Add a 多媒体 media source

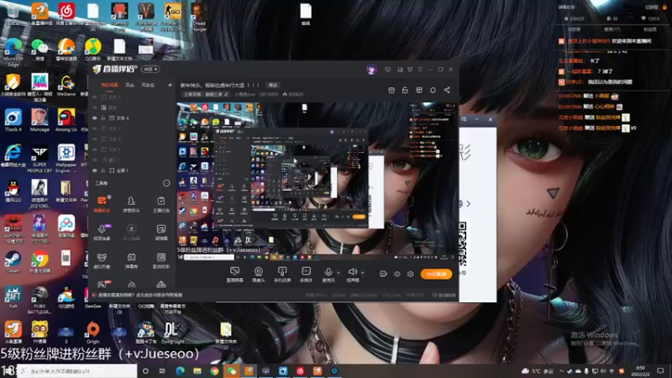(x=306, y=275)
